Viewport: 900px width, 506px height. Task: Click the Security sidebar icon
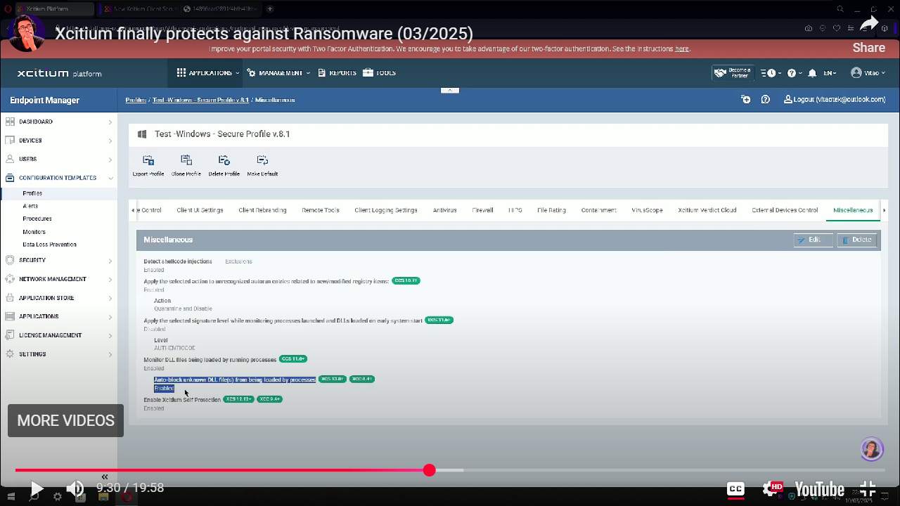point(10,260)
